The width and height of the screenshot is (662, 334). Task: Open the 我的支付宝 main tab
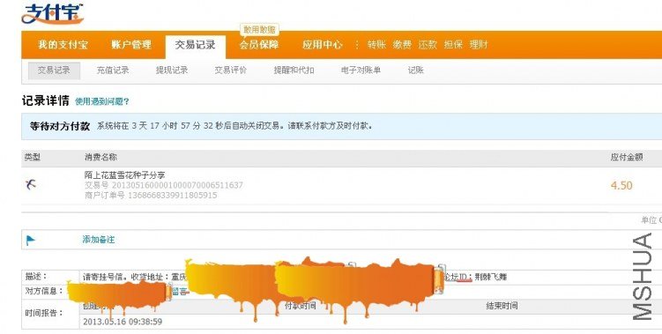(63, 45)
